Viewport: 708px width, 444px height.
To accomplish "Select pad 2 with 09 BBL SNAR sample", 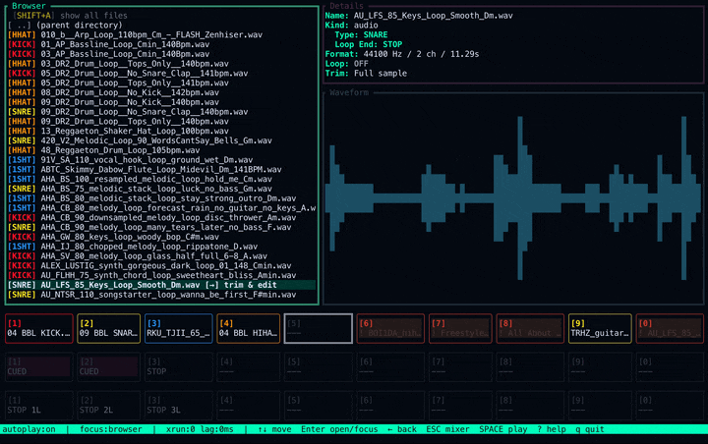I will [x=109, y=328].
